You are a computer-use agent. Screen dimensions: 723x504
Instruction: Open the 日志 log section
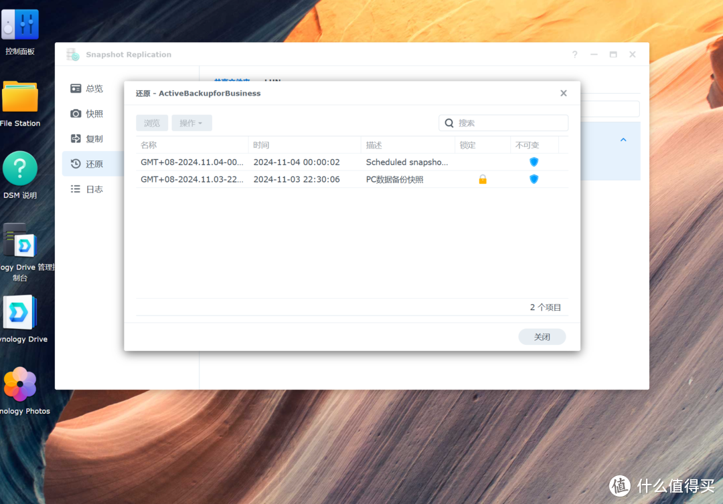point(94,189)
